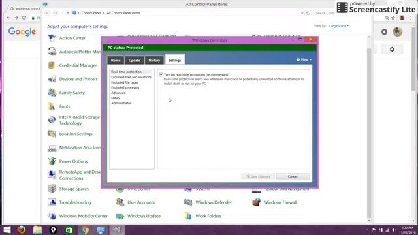This screenshot has width=418, height=235.
Task: Click the User Accounts icon
Action: point(120,202)
